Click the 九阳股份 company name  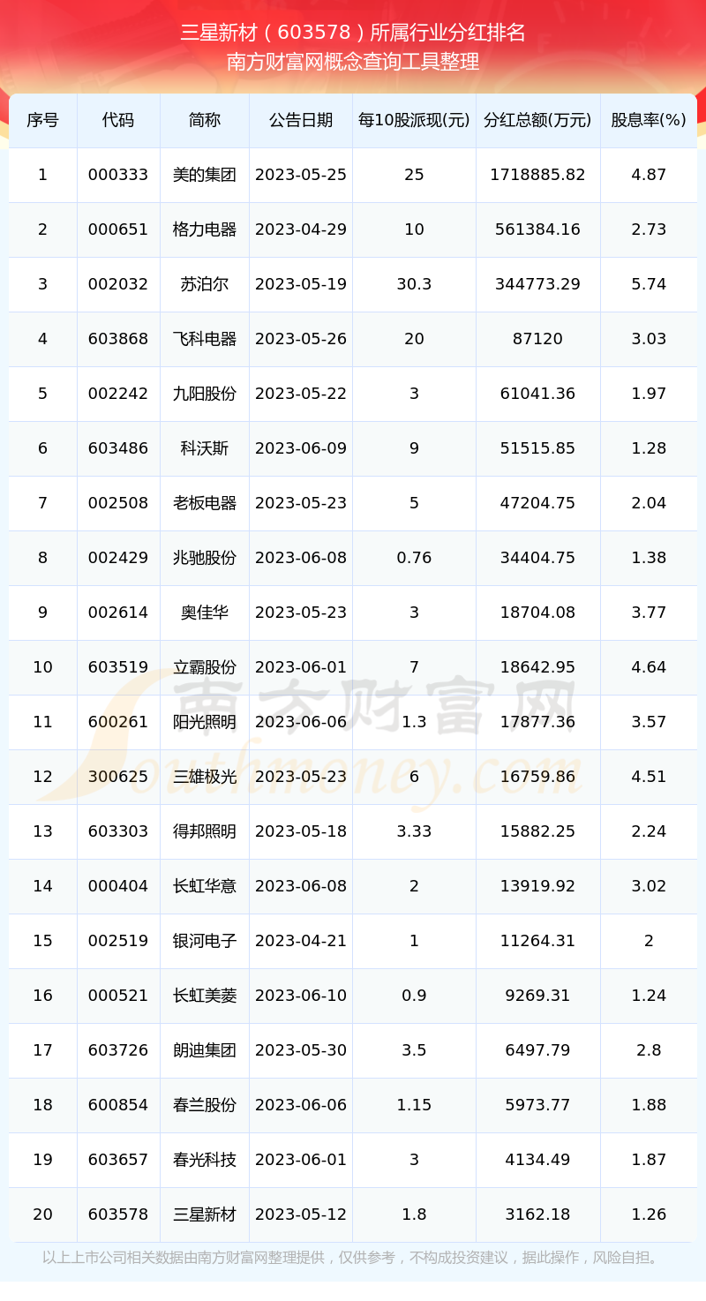(205, 394)
